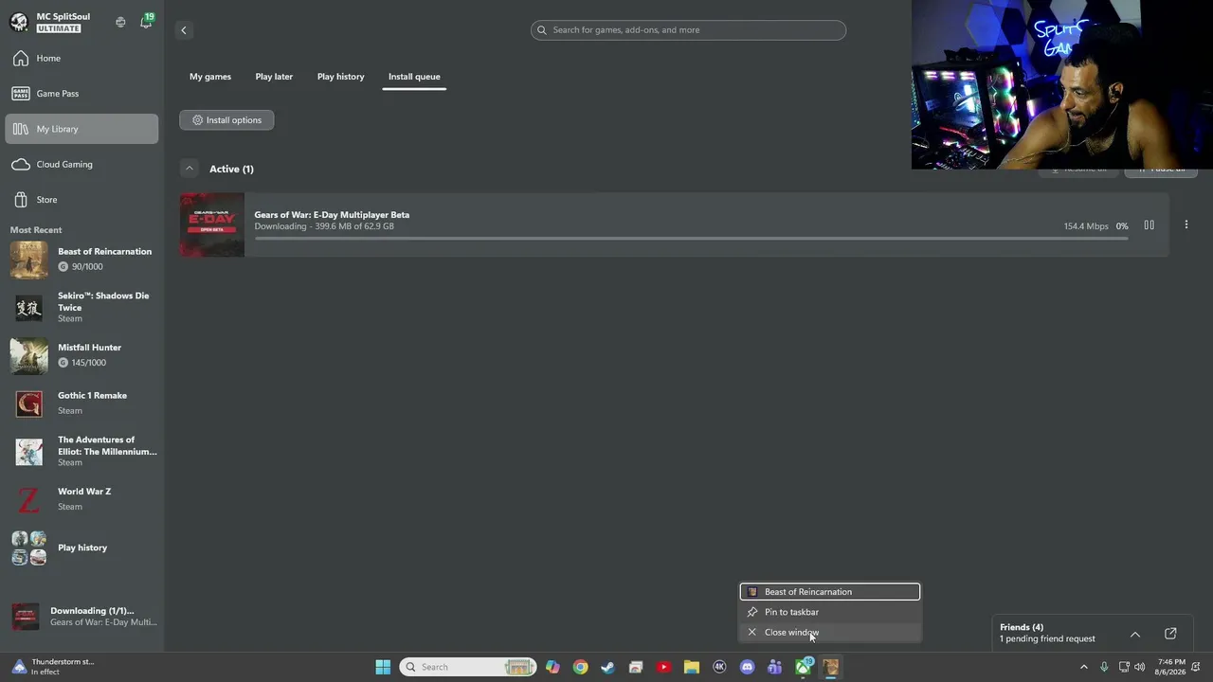The height and width of the screenshot is (682, 1213).
Task: Open the Store in the sidebar
Action: [x=81, y=200]
